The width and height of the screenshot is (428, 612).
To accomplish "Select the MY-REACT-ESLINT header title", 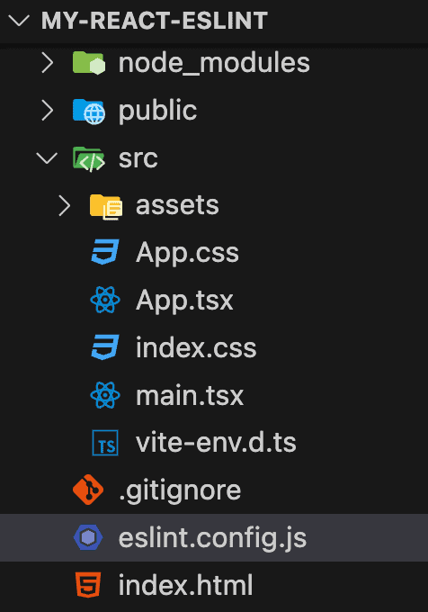I will pyautogui.click(x=155, y=21).
